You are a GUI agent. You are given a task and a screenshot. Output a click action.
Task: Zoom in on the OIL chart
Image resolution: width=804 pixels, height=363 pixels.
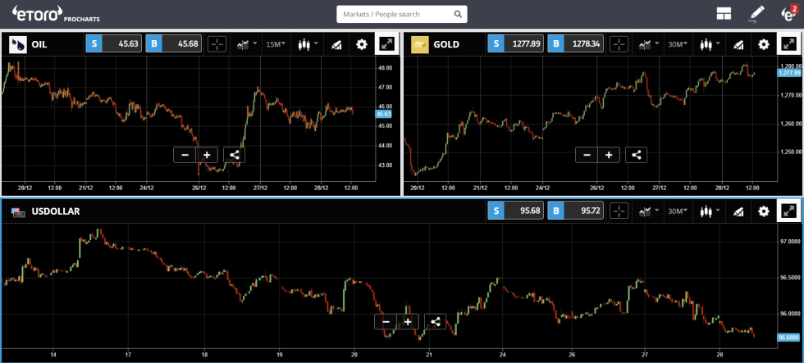pos(207,155)
